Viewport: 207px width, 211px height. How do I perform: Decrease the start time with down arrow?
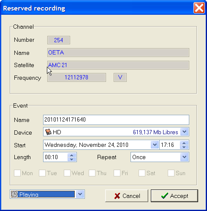184,147
